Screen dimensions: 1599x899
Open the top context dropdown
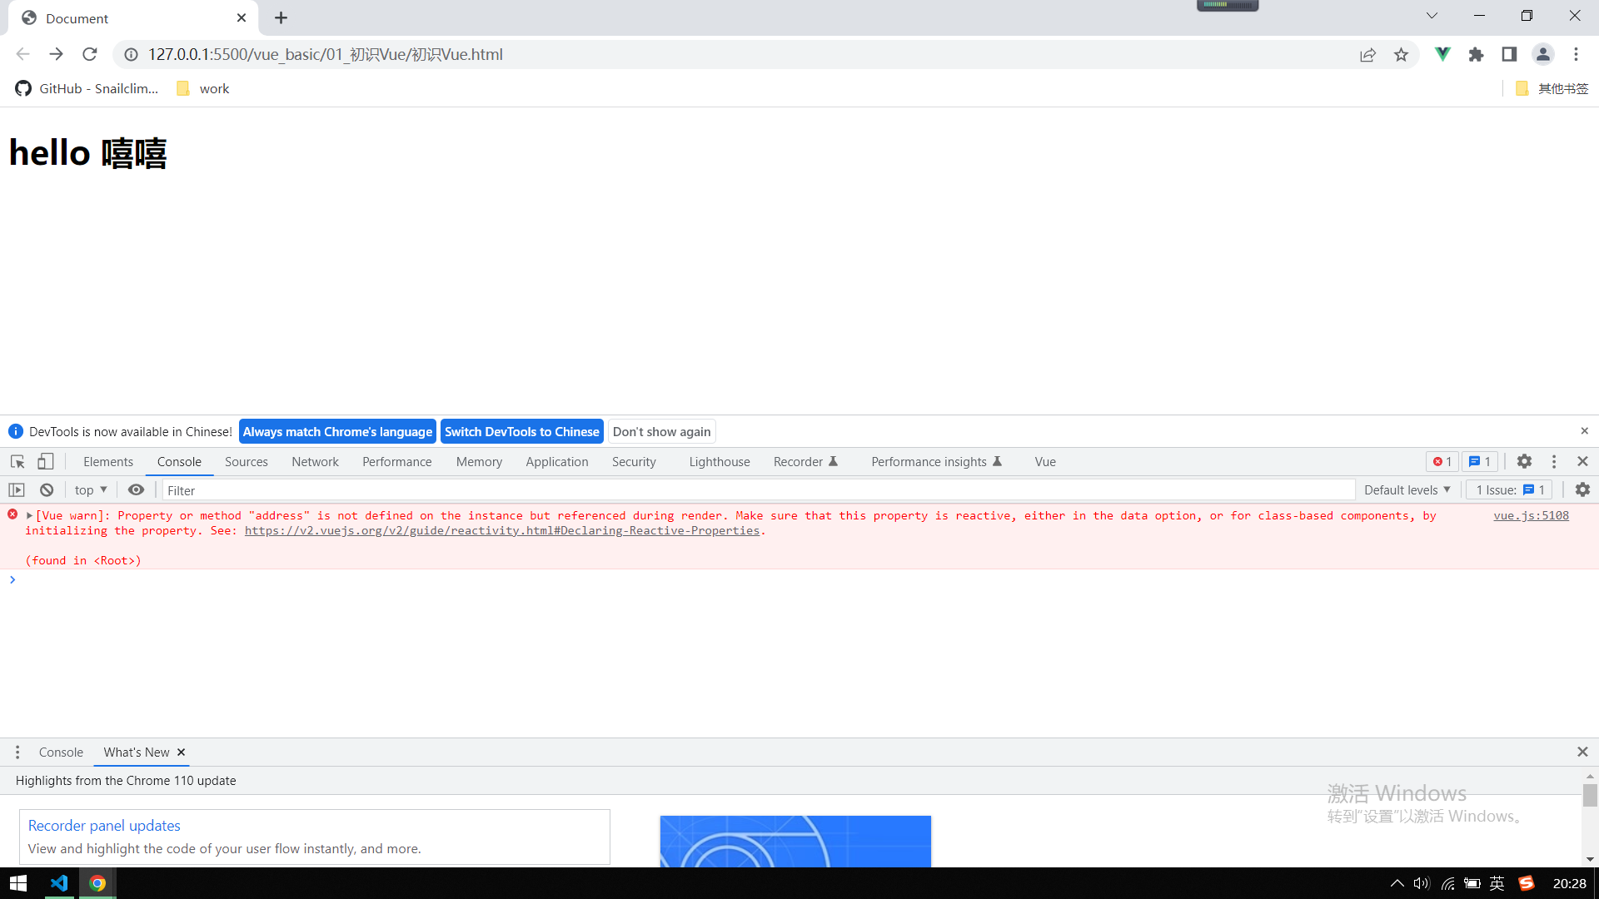pos(91,490)
